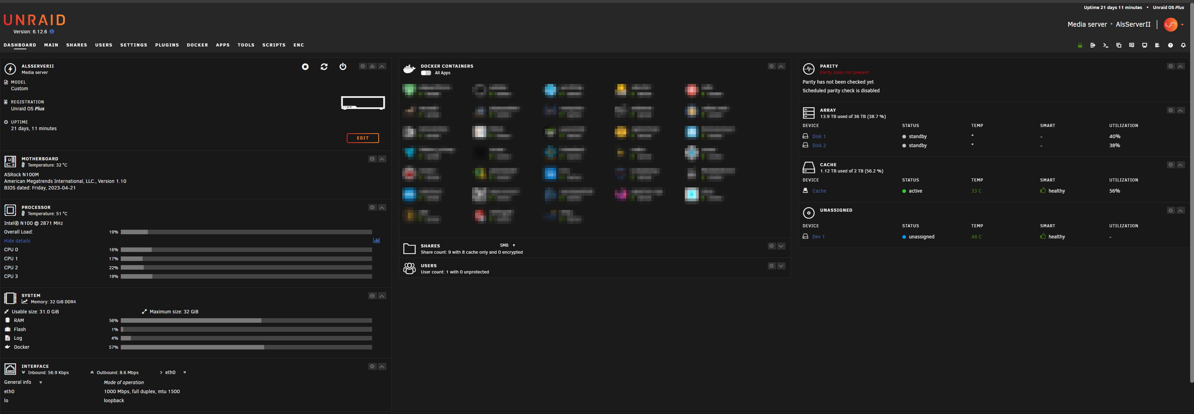Open the web terminal icon

(1105, 45)
